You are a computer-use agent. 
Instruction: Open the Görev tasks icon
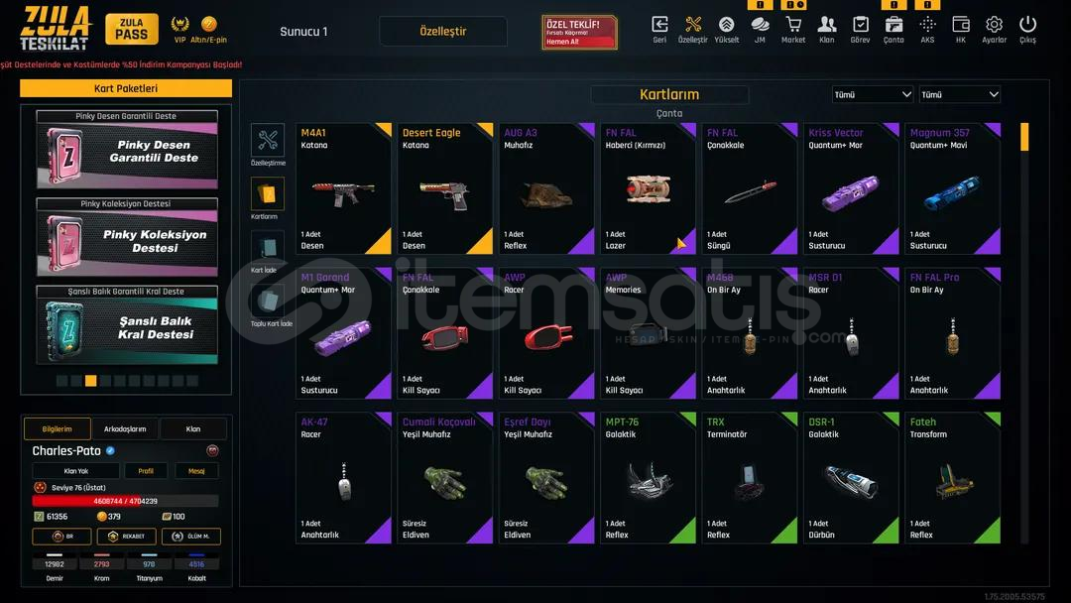pos(860,25)
